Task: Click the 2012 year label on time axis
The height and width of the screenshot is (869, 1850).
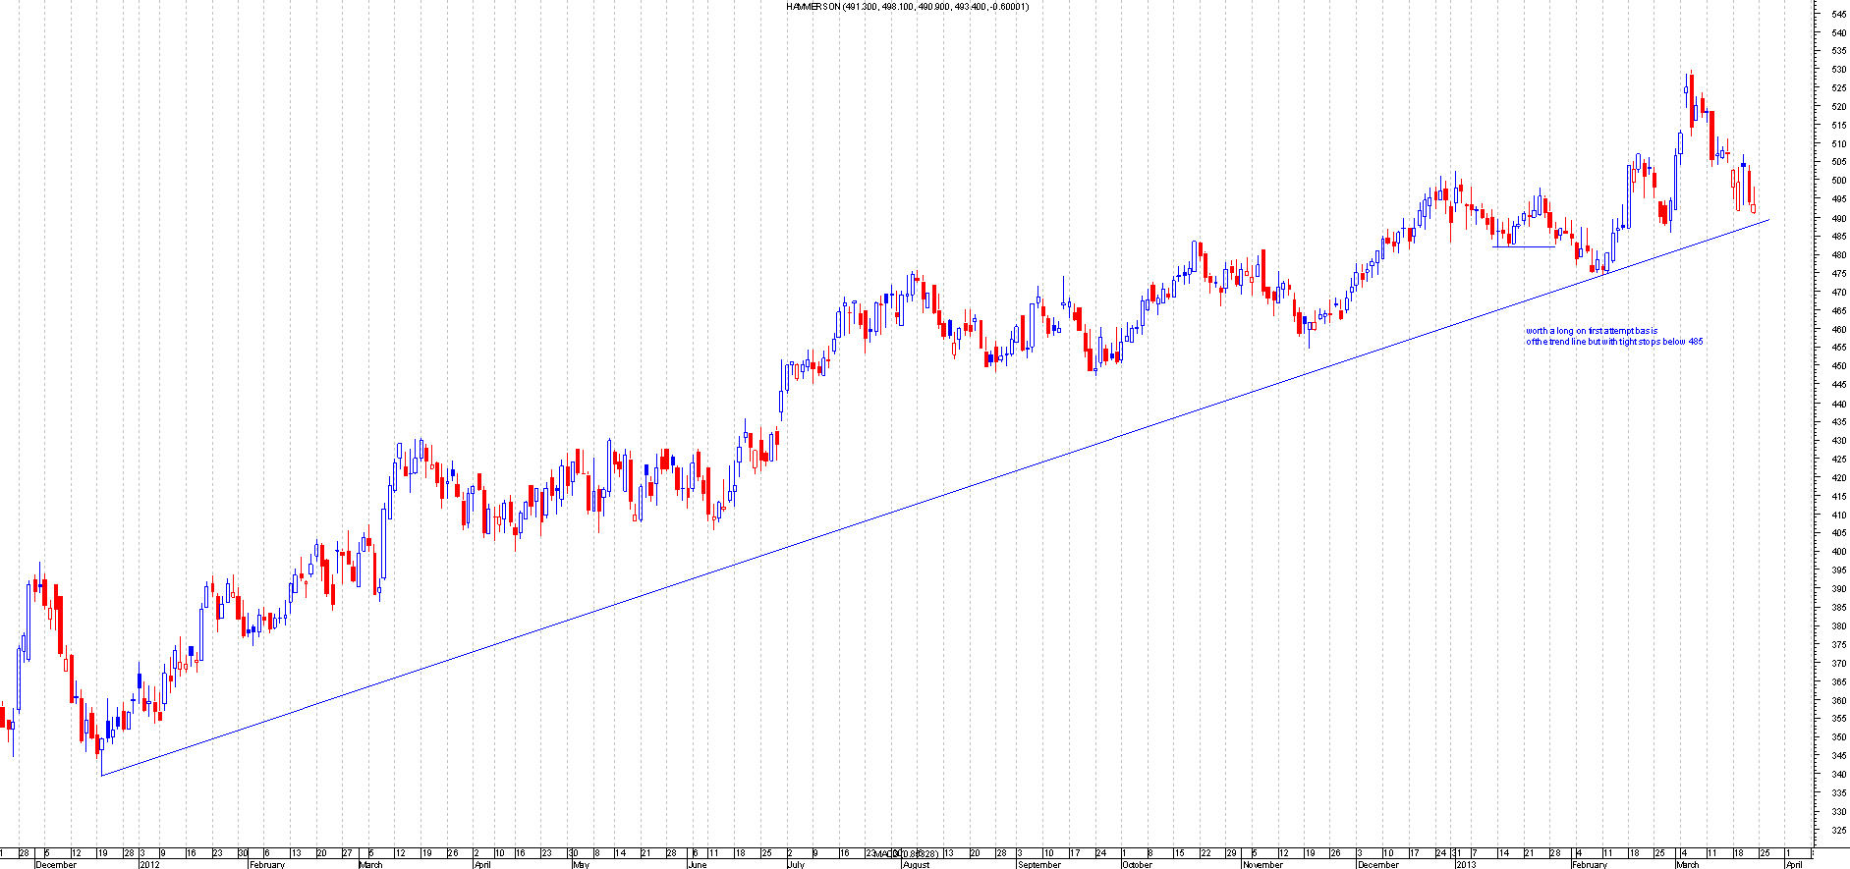Action: pos(149,864)
